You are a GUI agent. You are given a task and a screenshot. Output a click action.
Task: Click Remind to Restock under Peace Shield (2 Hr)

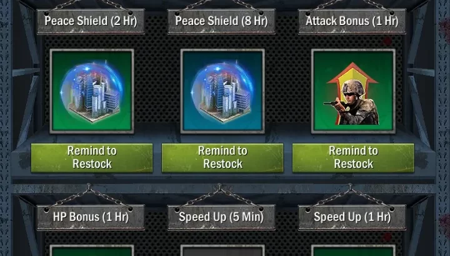[92, 158]
